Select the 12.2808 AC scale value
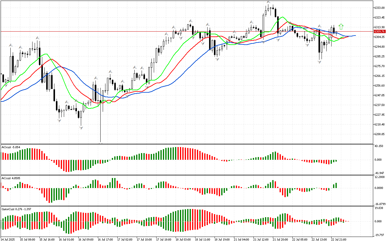Screen dimensions: 389x243 pyautogui.click(x=380, y=177)
